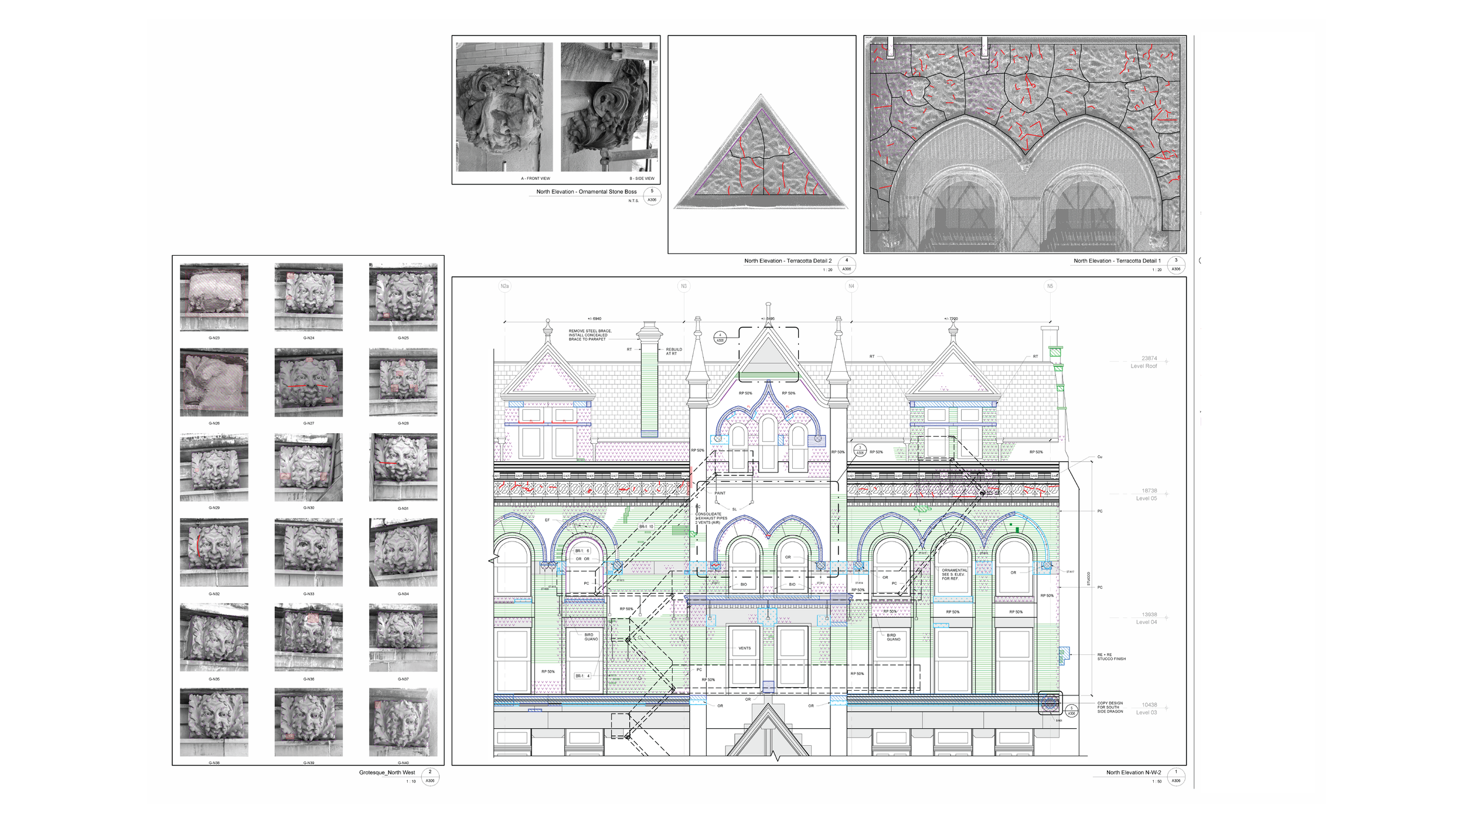Click the 'North Elevation - Ornamental Stone Boss' title
Viewport: 1465px width, 823px height.
point(586,192)
